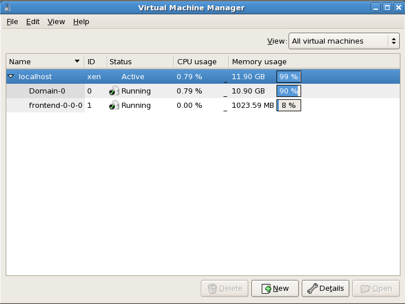Click localhost memory usage bar at 99%
405x304 pixels.
(x=289, y=76)
